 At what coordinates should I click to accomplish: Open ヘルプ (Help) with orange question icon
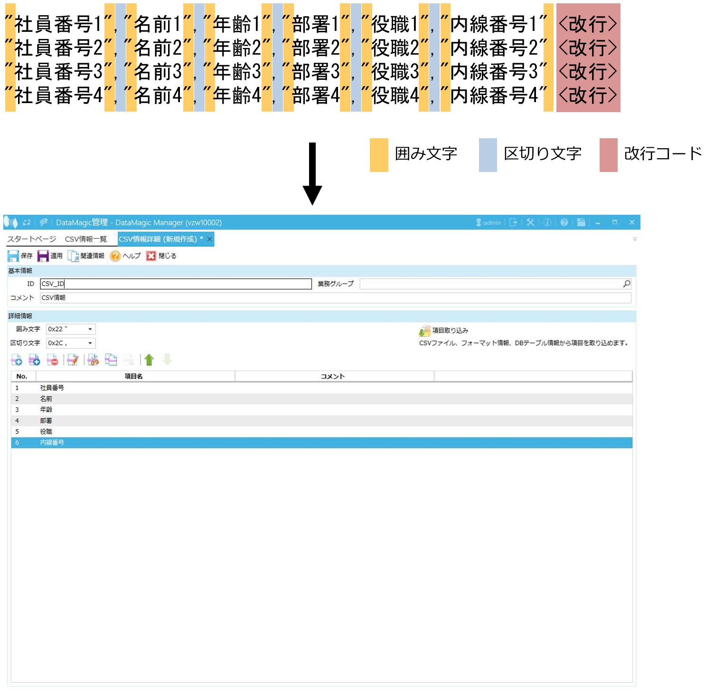125,256
